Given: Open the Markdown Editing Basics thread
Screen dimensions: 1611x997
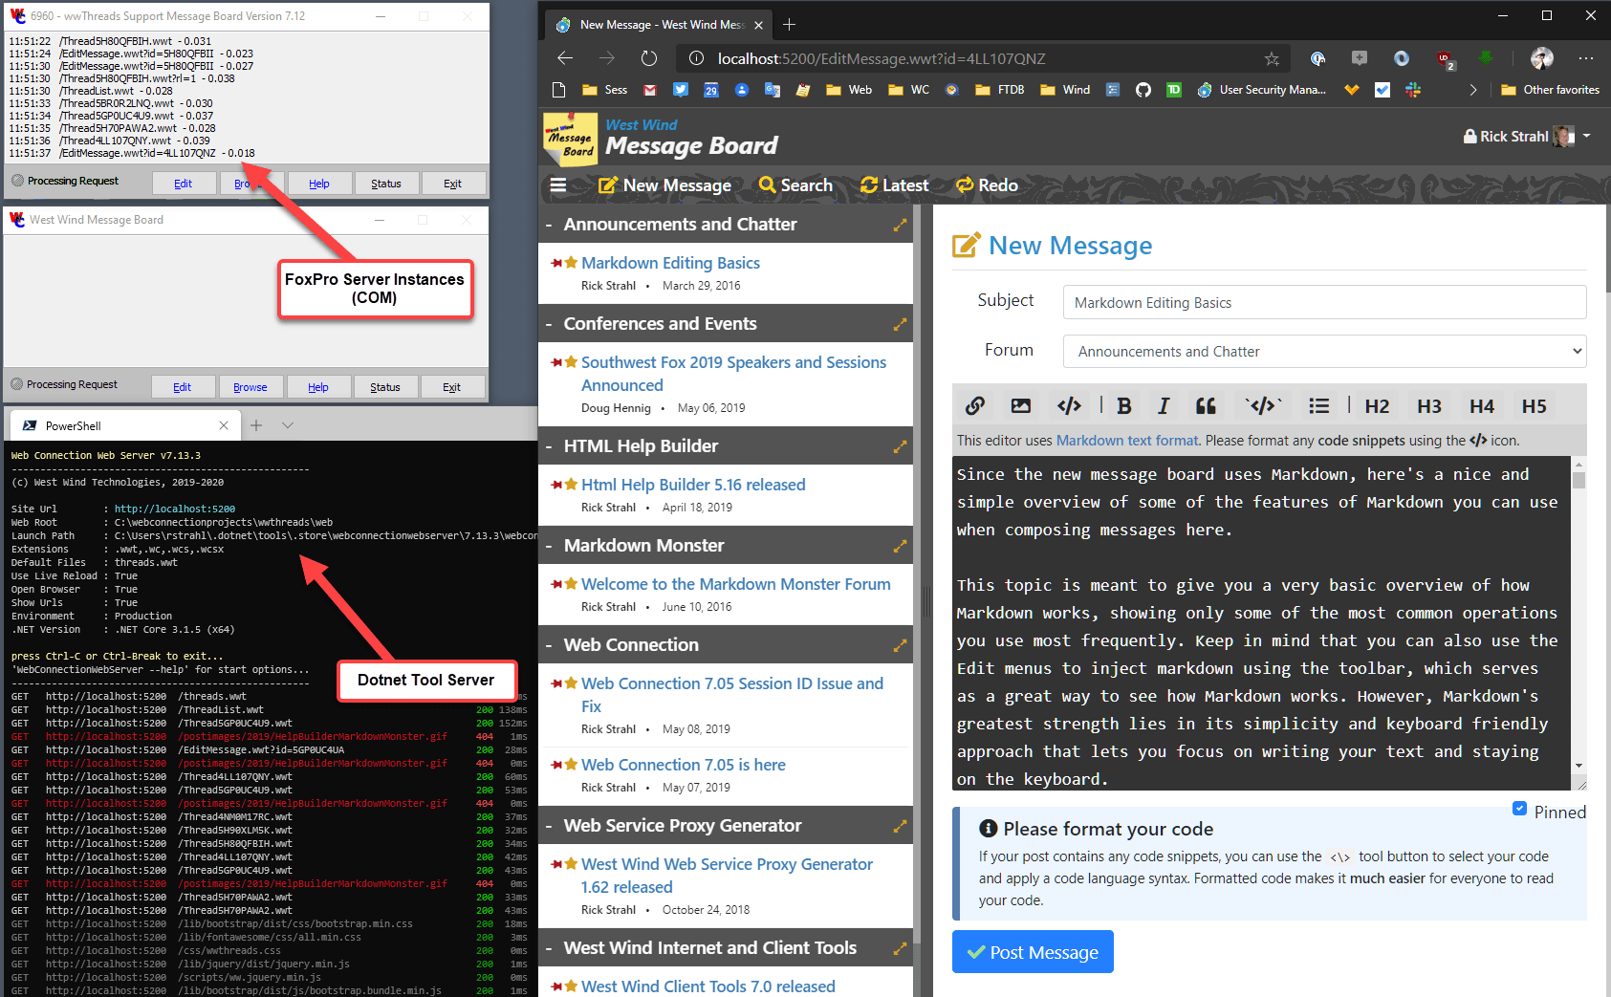Looking at the screenshot, I should (670, 263).
